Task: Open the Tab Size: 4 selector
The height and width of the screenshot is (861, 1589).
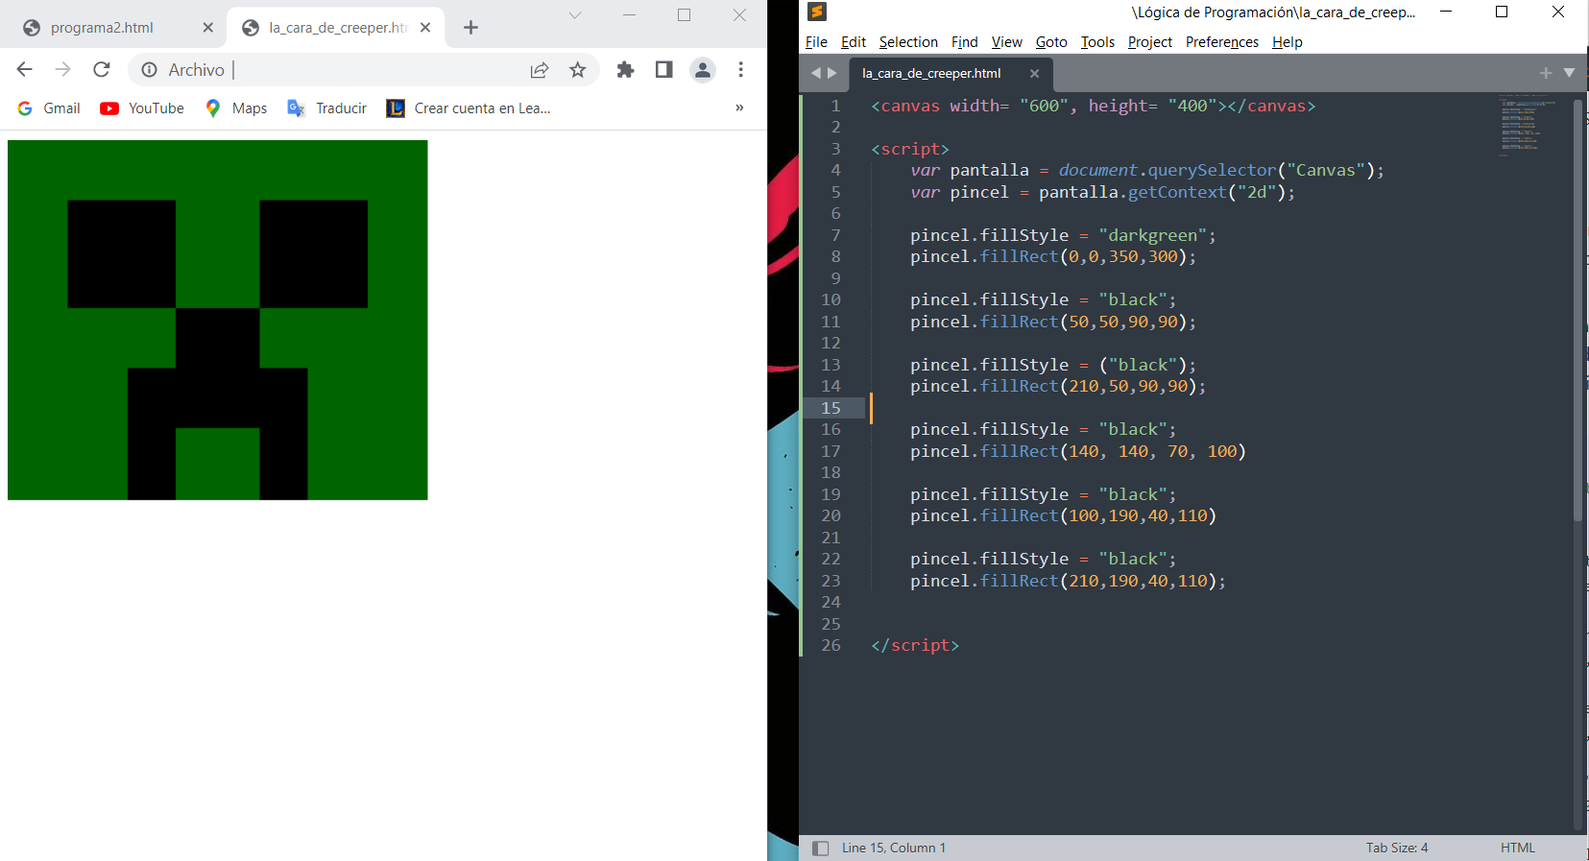Action: 1397,848
